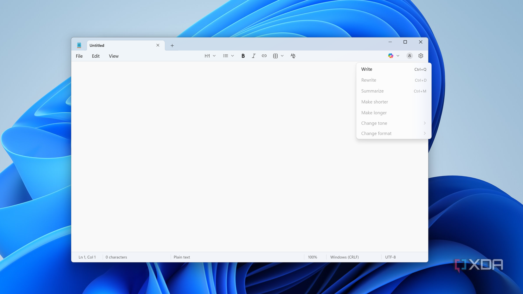Open the File menu
This screenshot has height=294, width=523.
point(79,56)
